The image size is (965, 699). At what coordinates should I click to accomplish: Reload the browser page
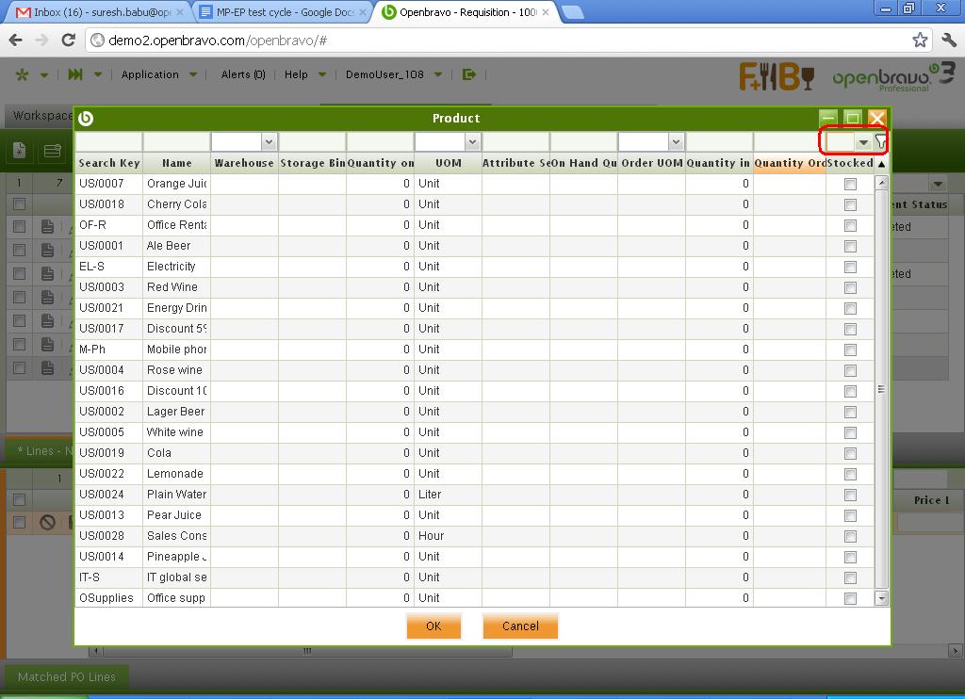(68, 41)
